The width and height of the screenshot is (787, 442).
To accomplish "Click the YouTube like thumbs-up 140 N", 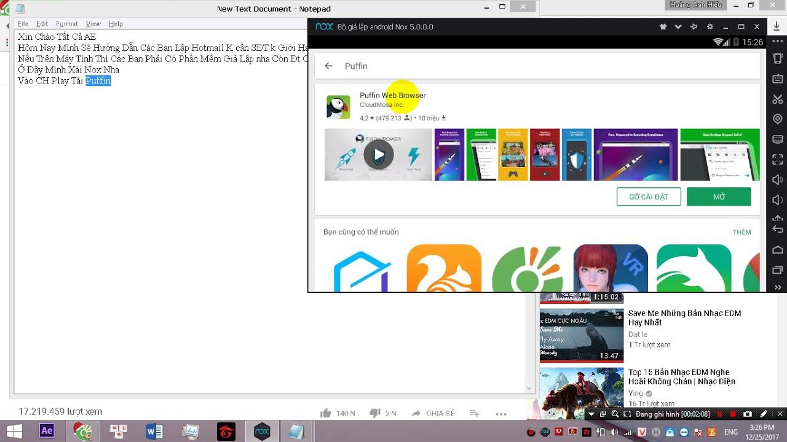I will pyautogui.click(x=338, y=413).
